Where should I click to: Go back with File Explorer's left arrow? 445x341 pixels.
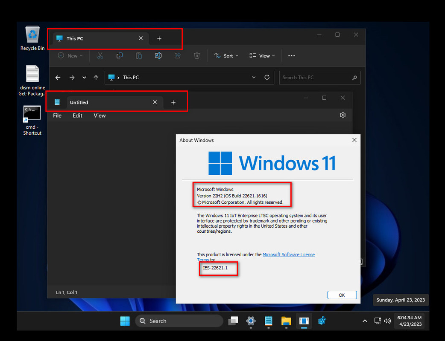(x=58, y=78)
